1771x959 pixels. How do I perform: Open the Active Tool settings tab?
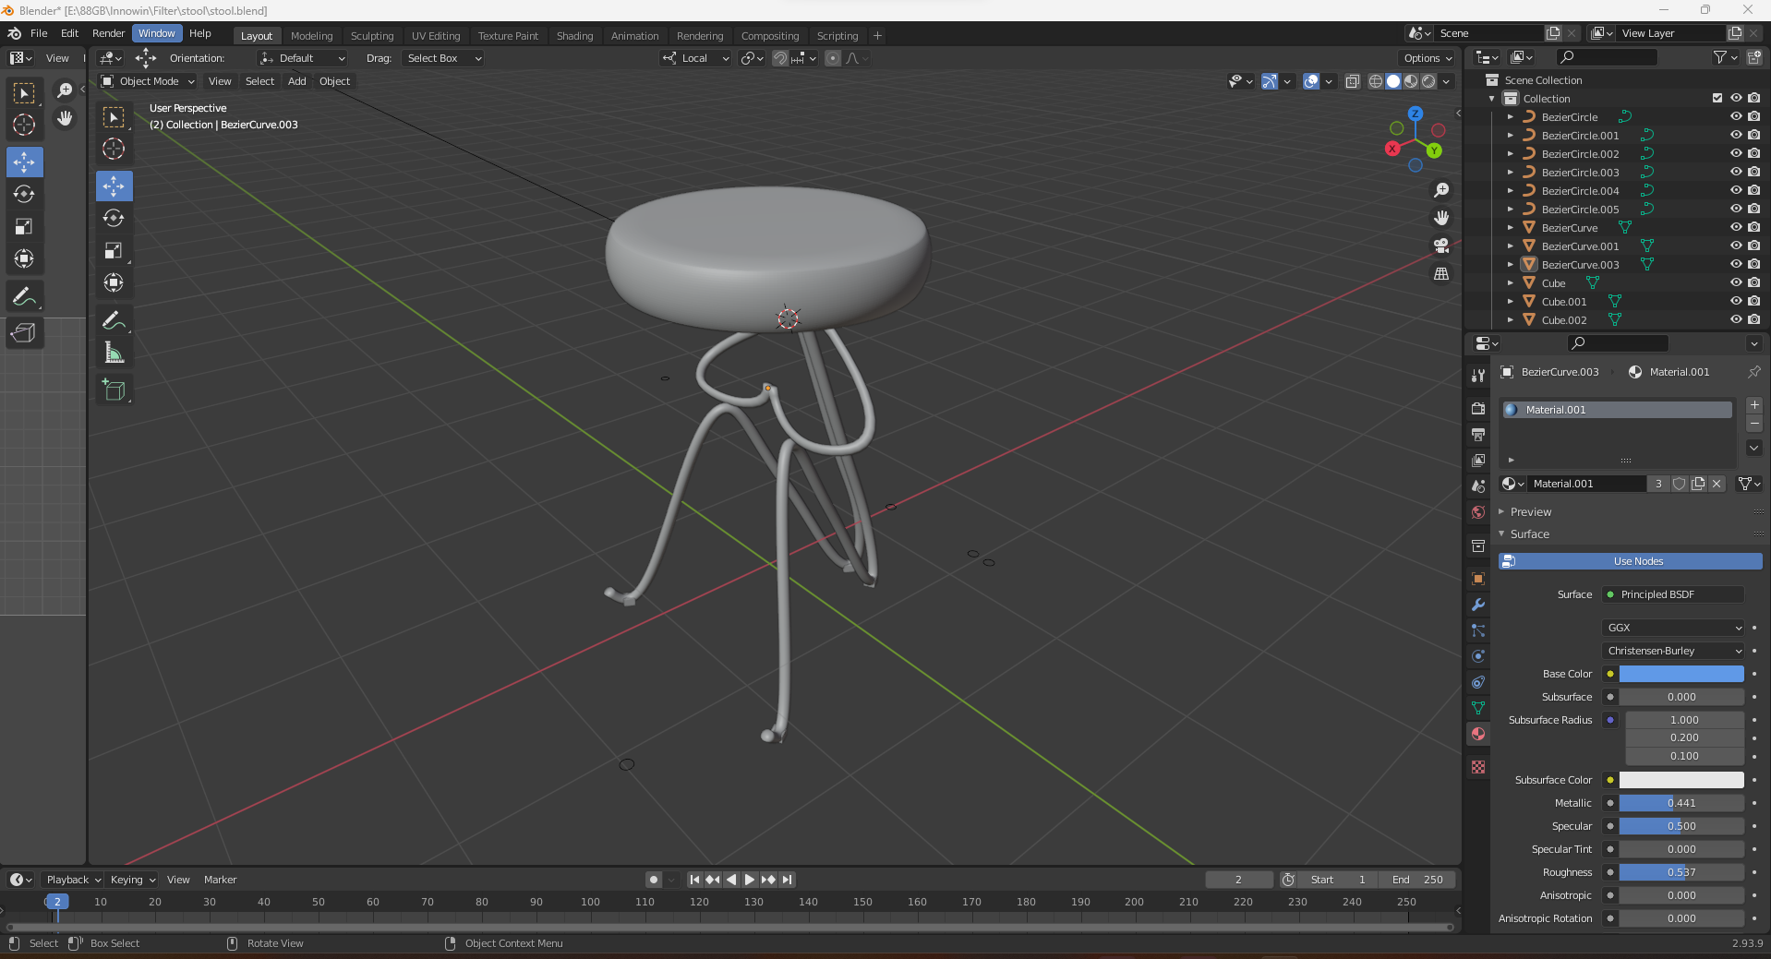tap(1478, 376)
